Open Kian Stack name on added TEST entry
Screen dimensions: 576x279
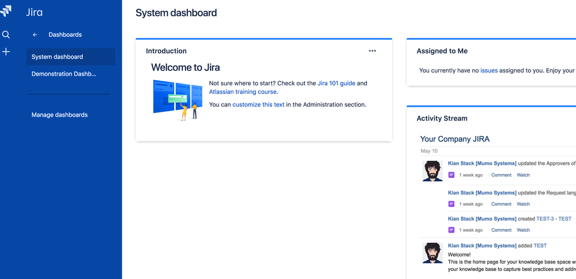(x=483, y=246)
